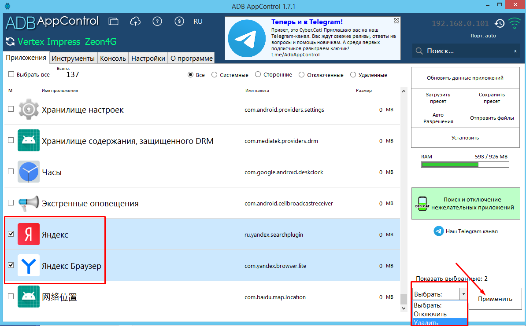Uncheck the Яндекс Браузер checkbox
This screenshot has height=326, width=526.
click(x=11, y=265)
